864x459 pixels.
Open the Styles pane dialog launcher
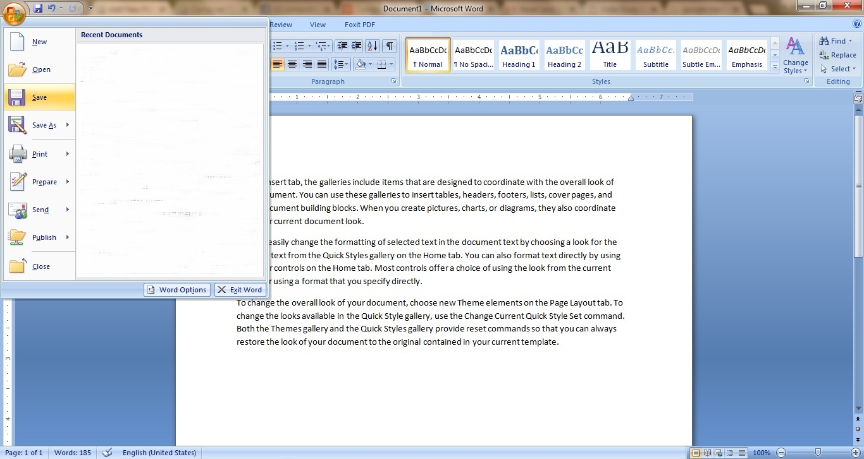coord(806,81)
